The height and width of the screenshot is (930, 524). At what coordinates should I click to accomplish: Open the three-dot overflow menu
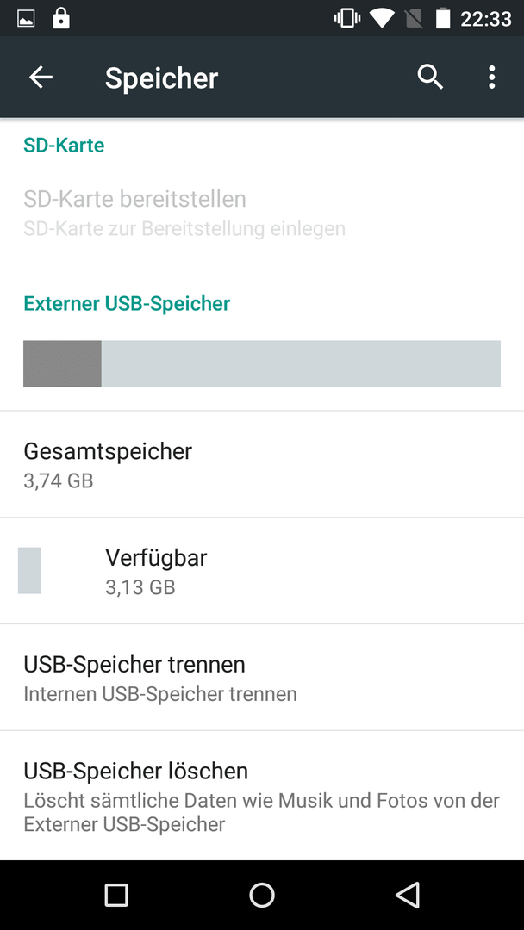tap(491, 77)
